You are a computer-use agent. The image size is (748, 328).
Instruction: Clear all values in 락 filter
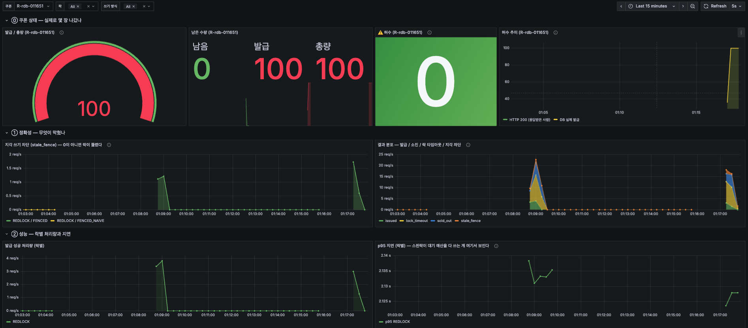(88, 7)
